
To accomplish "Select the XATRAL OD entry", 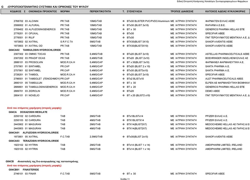I will (35, 46).
